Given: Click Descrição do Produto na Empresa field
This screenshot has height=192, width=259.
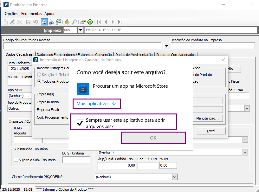Looking at the screenshot, I should (213, 46).
